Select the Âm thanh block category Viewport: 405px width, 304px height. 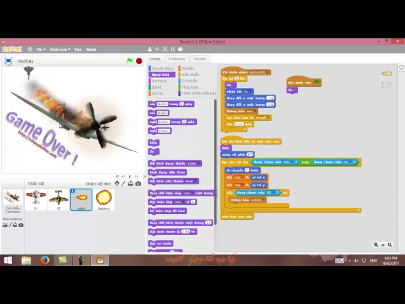[159, 81]
